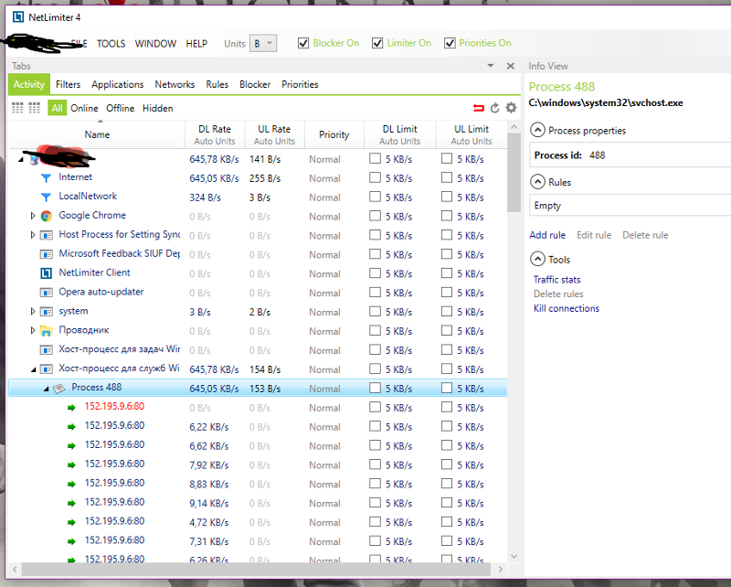The image size is (731, 587).
Task: Expand the system tree node
Action: (x=33, y=311)
